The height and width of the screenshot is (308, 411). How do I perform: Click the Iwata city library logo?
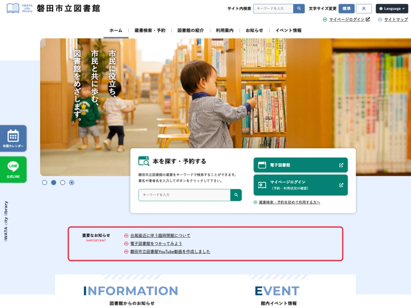[19, 9]
